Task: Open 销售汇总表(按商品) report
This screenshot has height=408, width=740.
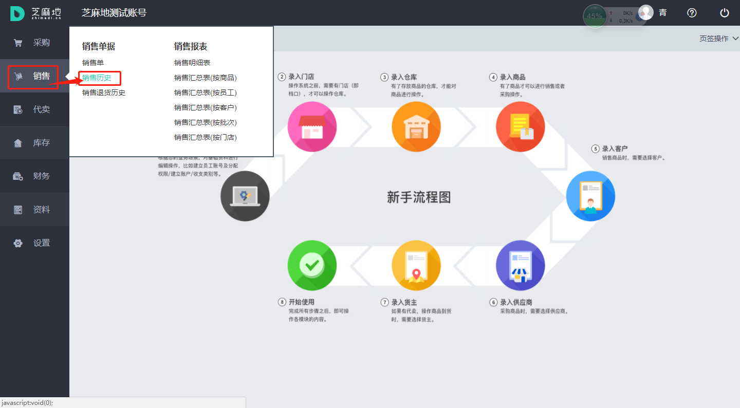Action: coord(206,78)
